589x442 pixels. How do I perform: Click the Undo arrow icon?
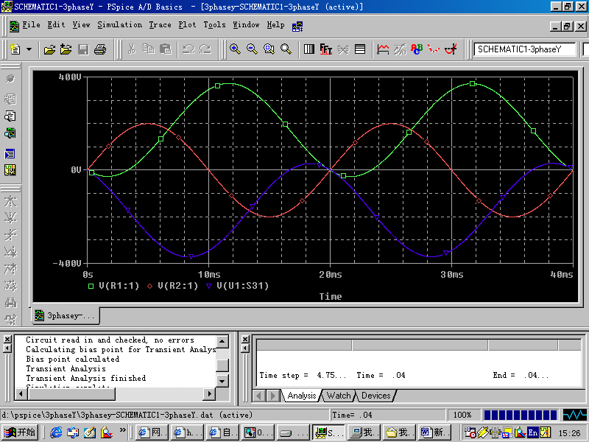pos(188,49)
